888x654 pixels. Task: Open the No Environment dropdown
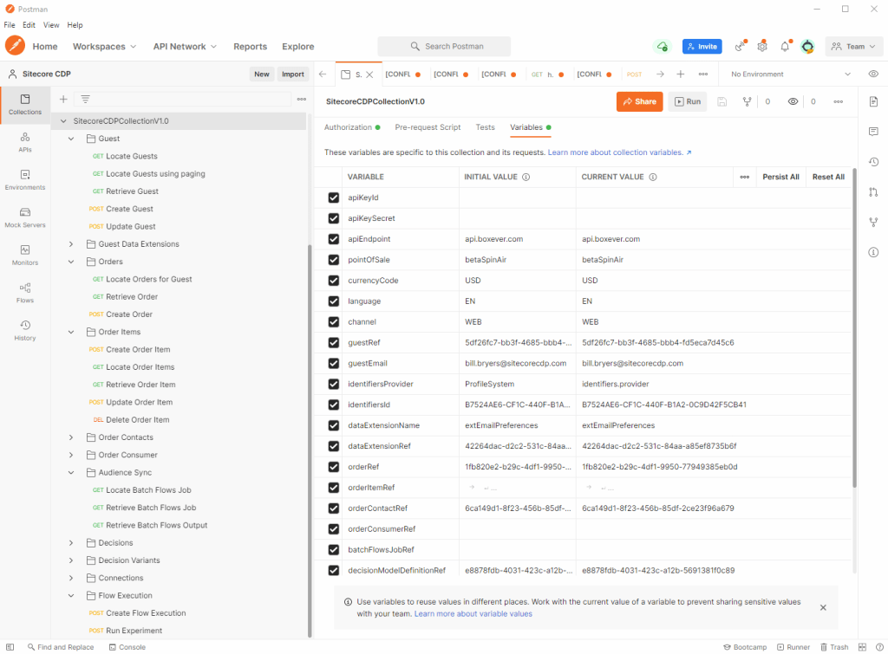coord(791,74)
